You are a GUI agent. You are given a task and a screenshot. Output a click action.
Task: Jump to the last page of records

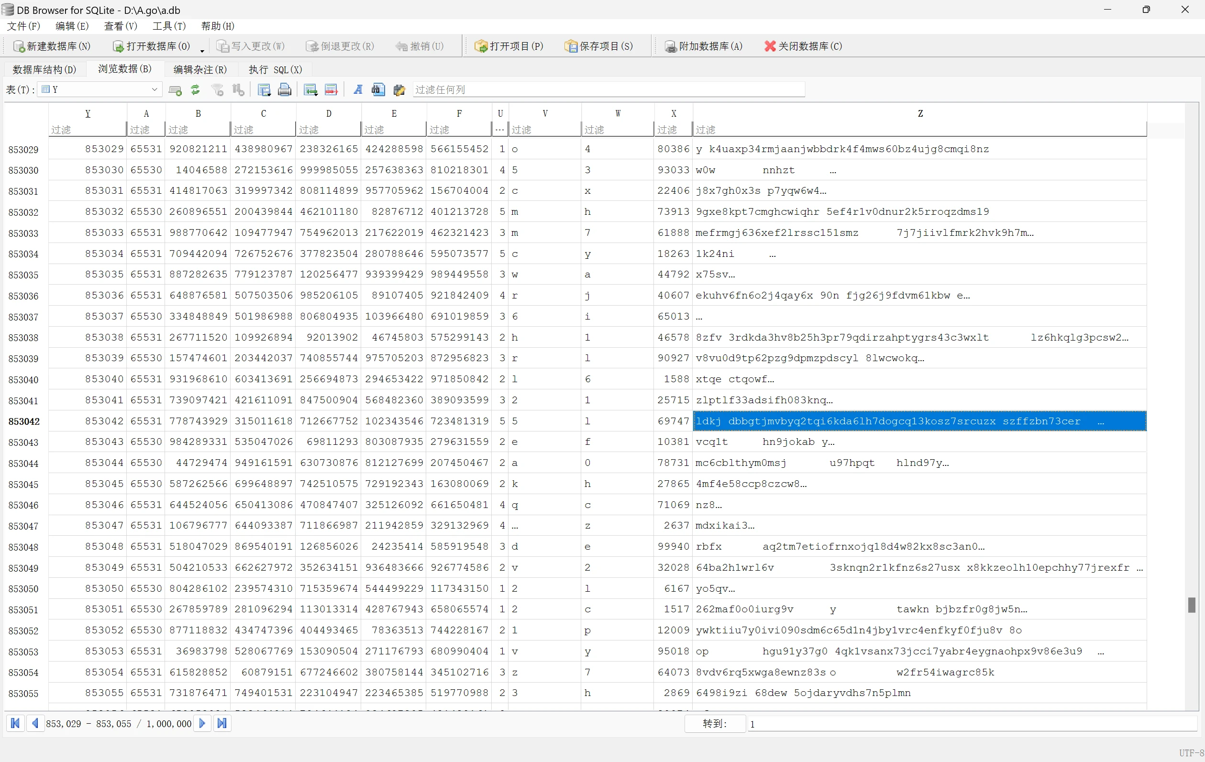pyautogui.click(x=221, y=723)
